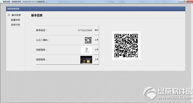Screen dimensions: 193x103
Task: Click the 联系电话 label
Action: click(41, 30)
